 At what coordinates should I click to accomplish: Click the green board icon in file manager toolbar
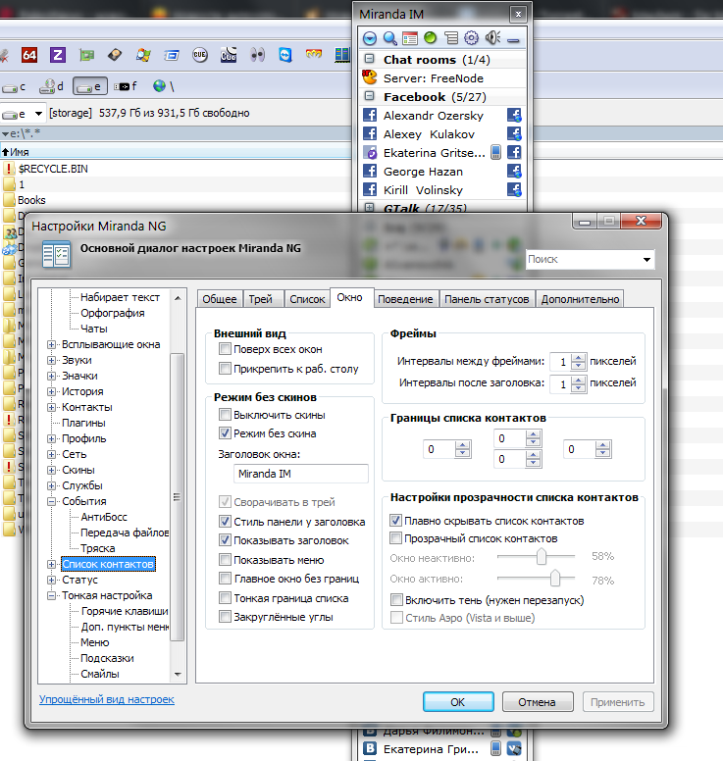86,55
